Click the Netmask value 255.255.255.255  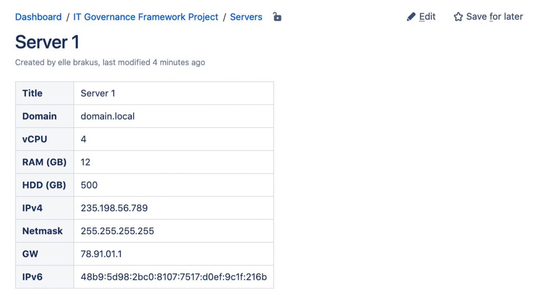[117, 231]
